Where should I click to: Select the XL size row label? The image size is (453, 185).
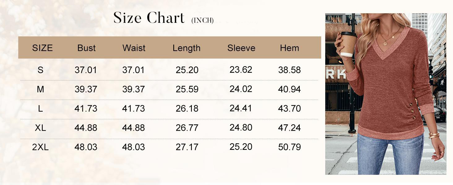pos(40,128)
